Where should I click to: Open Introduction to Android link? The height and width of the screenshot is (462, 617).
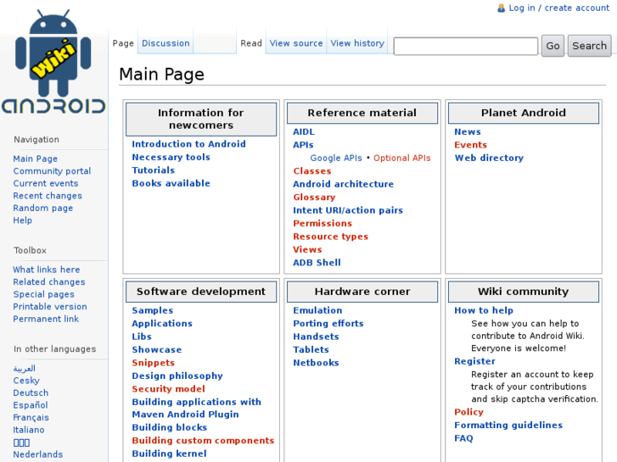[x=188, y=144]
